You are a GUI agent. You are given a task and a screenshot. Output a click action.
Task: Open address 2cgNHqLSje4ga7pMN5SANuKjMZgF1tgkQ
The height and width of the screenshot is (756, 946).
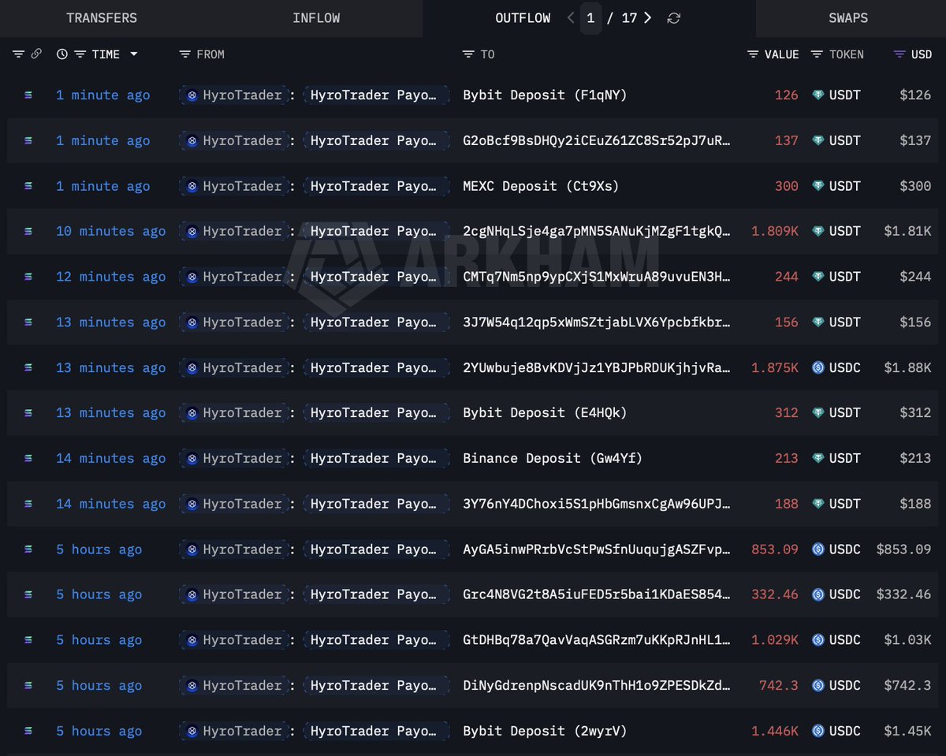coord(597,231)
